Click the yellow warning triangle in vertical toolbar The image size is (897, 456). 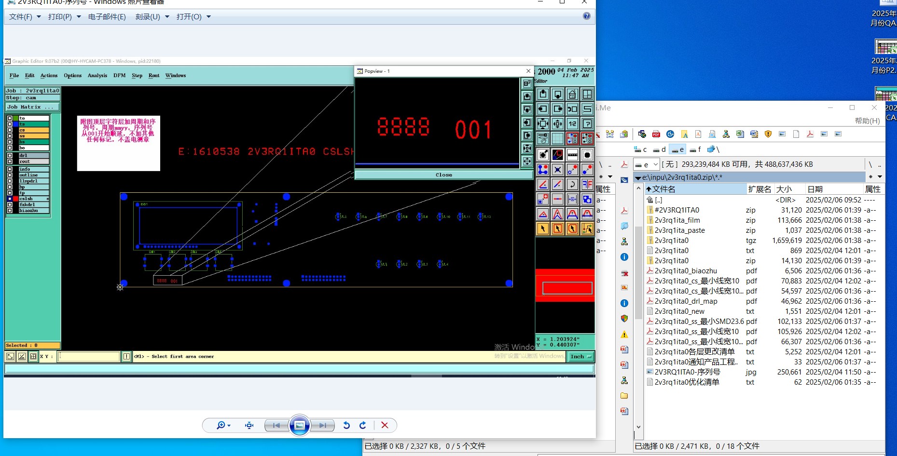[624, 334]
